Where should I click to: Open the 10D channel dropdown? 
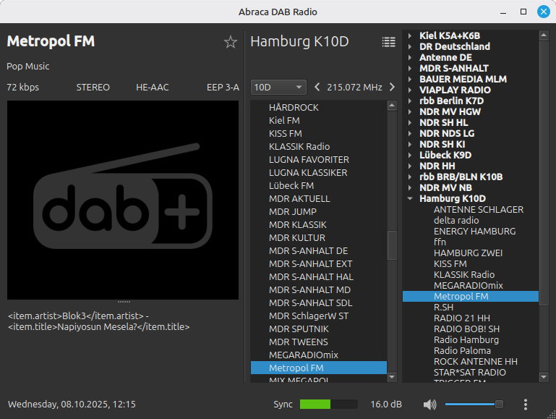279,88
